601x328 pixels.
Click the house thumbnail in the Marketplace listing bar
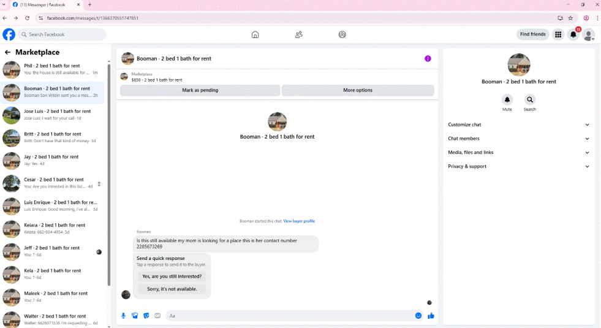(124, 77)
